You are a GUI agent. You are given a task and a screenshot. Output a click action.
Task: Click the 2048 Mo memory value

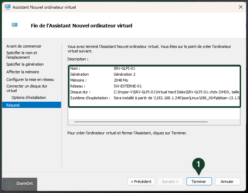pyautogui.click(x=121, y=80)
